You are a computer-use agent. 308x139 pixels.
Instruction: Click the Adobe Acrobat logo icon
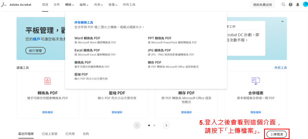pos(3,5)
